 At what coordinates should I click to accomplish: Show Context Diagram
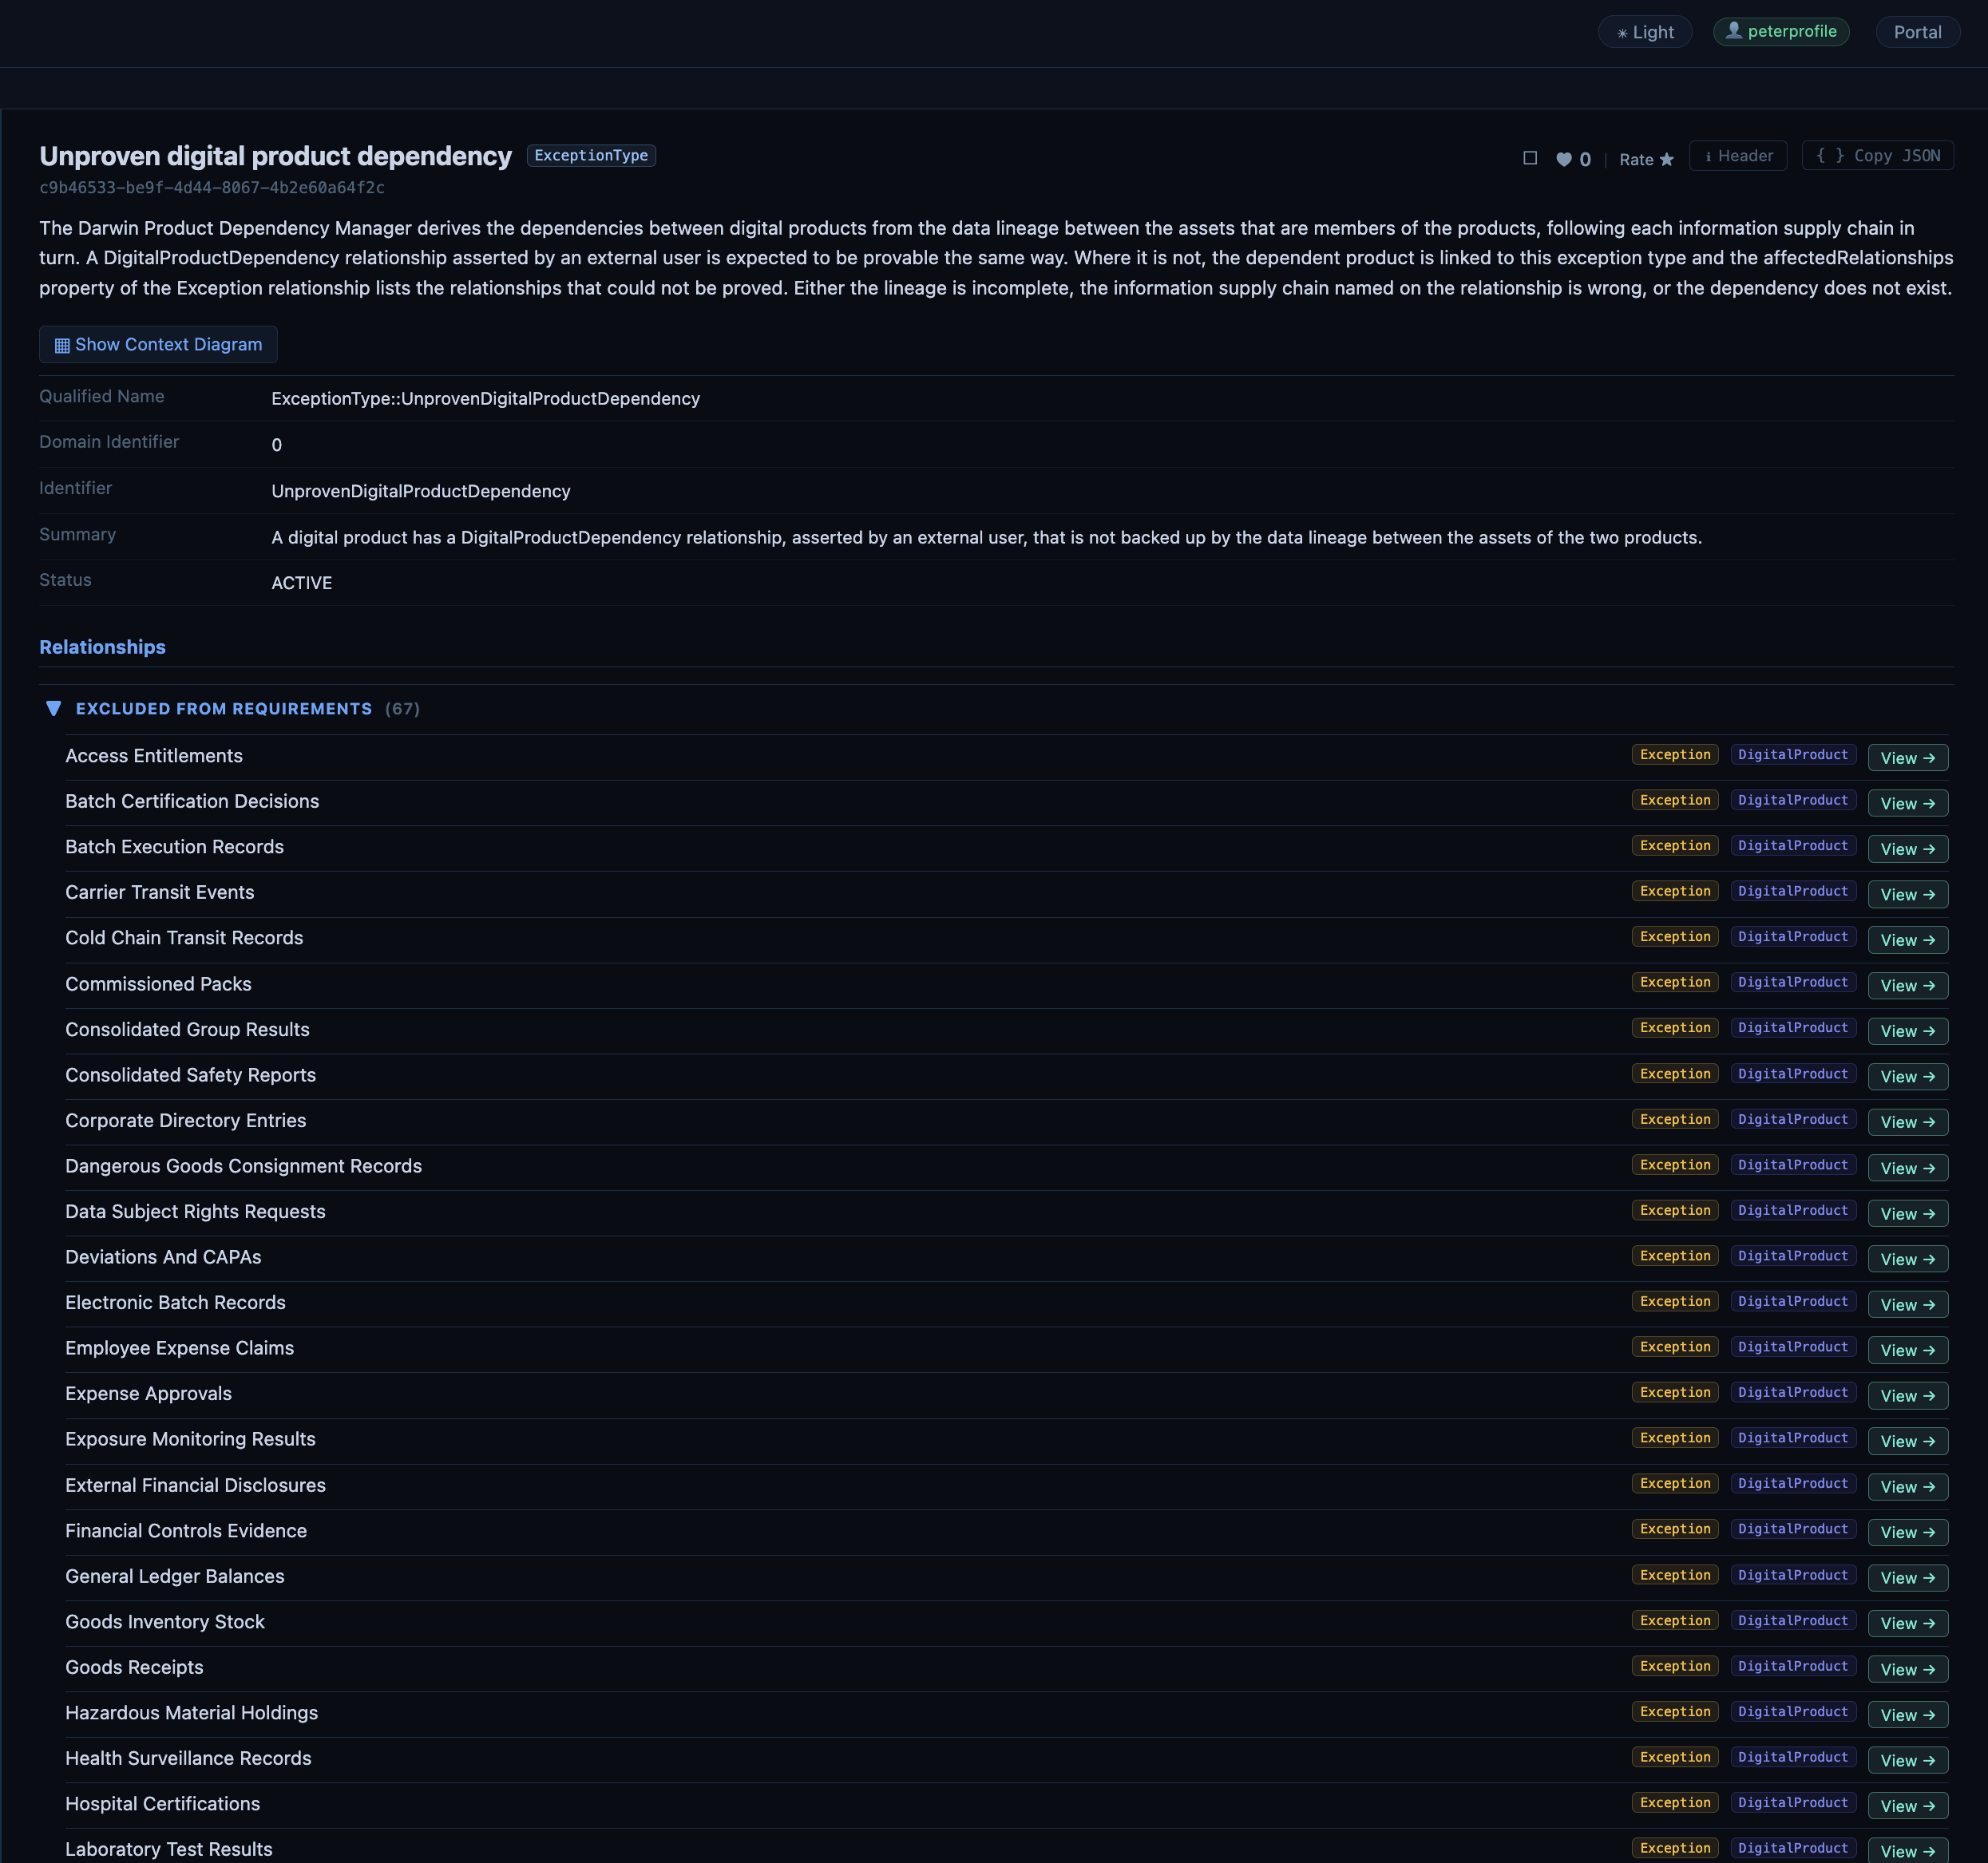[x=158, y=344]
